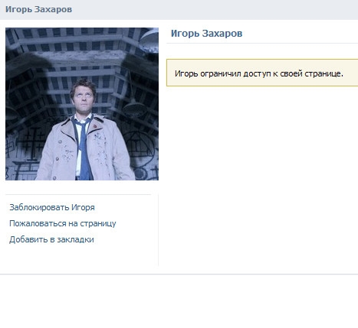This screenshot has width=358, height=328.
Task: Block Igor via Заблокировать Игоря link
Action: 52,207
